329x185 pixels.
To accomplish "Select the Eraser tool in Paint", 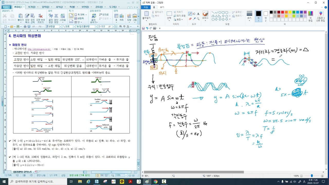I will [x=190, y=18].
